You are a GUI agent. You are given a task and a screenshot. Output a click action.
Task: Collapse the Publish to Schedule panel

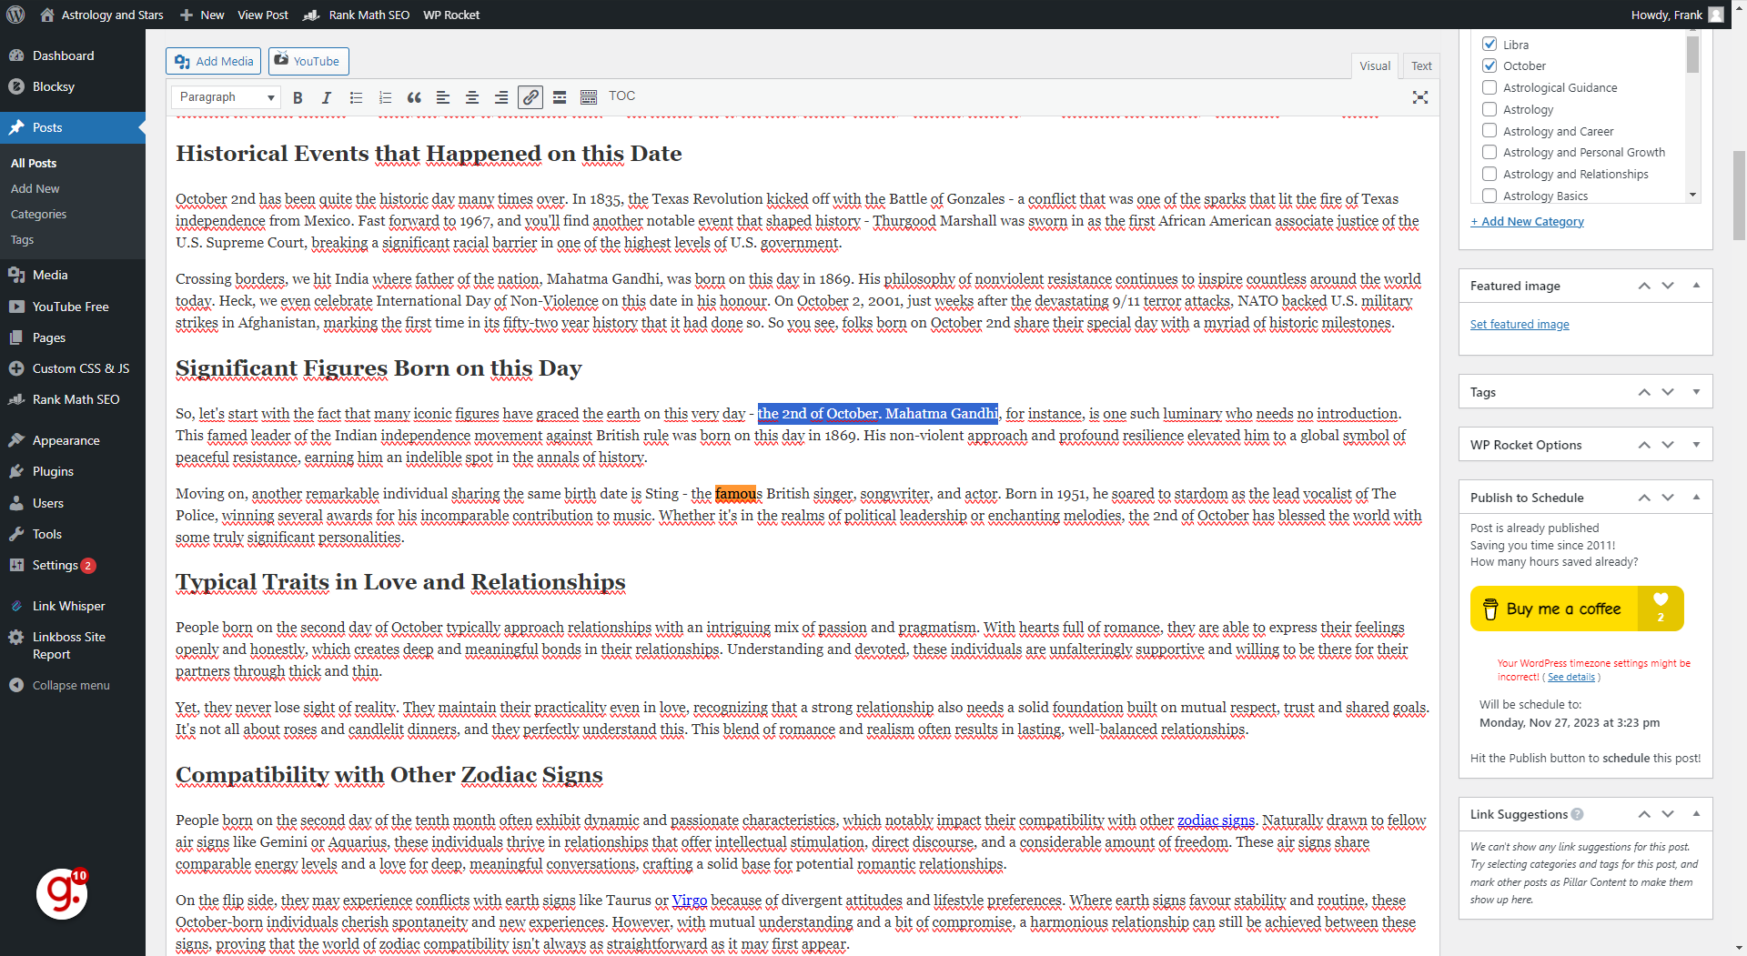(x=1696, y=498)
